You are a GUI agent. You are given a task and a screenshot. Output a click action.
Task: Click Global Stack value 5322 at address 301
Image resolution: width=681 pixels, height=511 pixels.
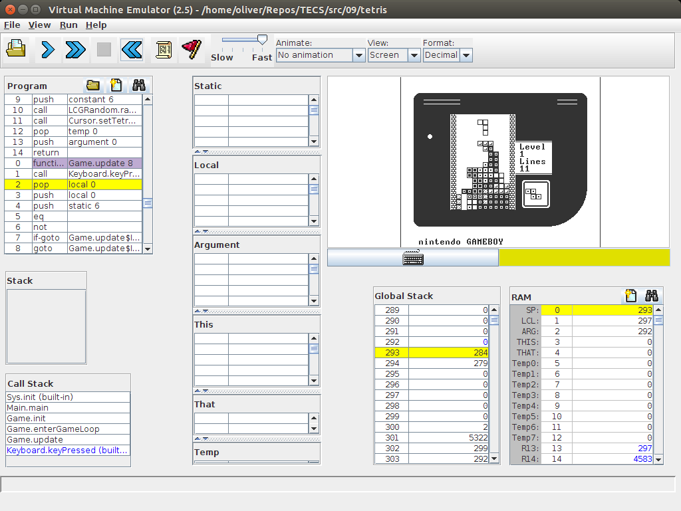coord(449,438)
